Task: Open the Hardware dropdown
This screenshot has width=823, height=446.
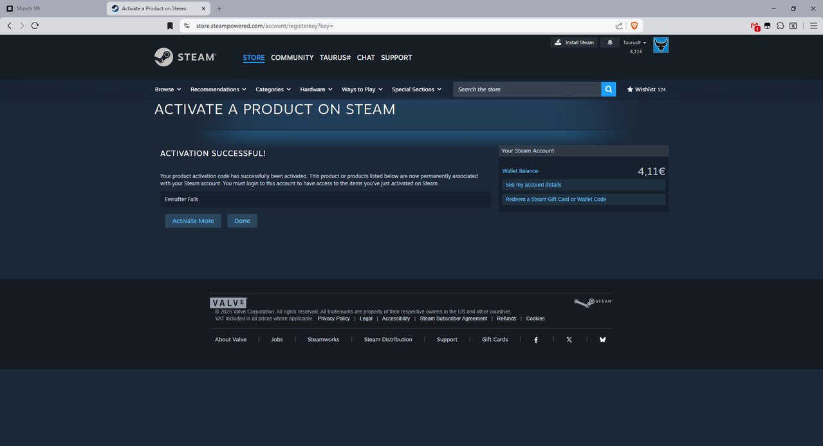Action: 316,89
